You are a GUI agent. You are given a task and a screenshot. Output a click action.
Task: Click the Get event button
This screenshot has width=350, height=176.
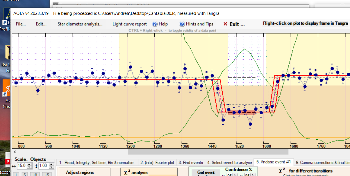click(206, 172)
